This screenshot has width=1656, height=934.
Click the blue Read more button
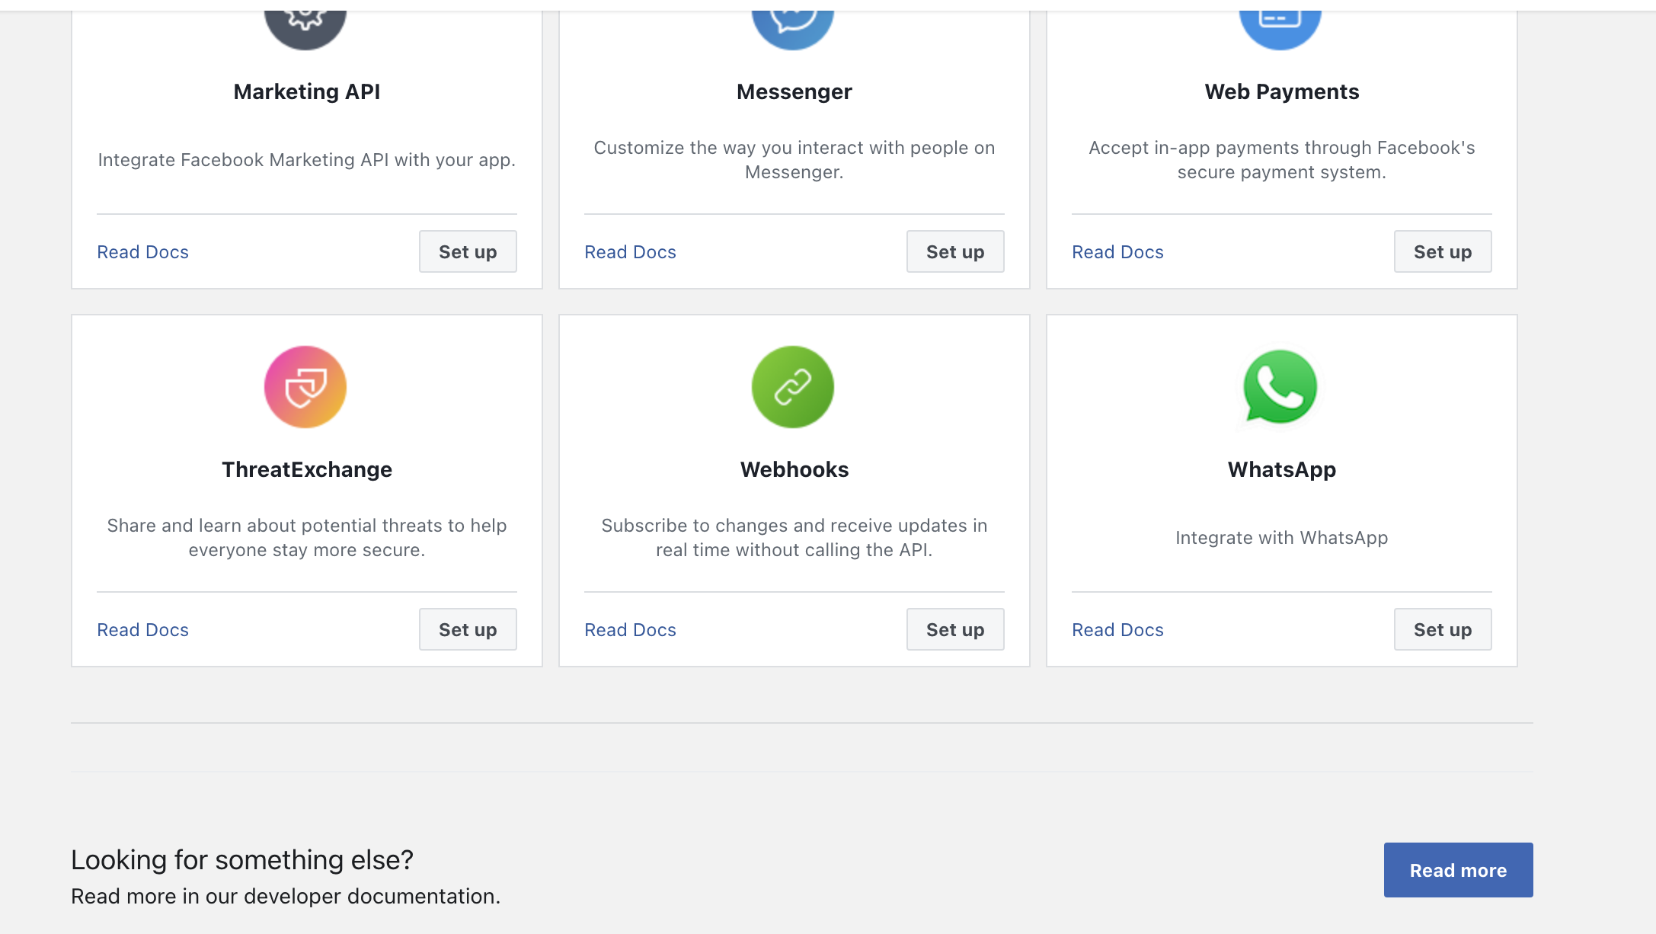(1458, 870)
